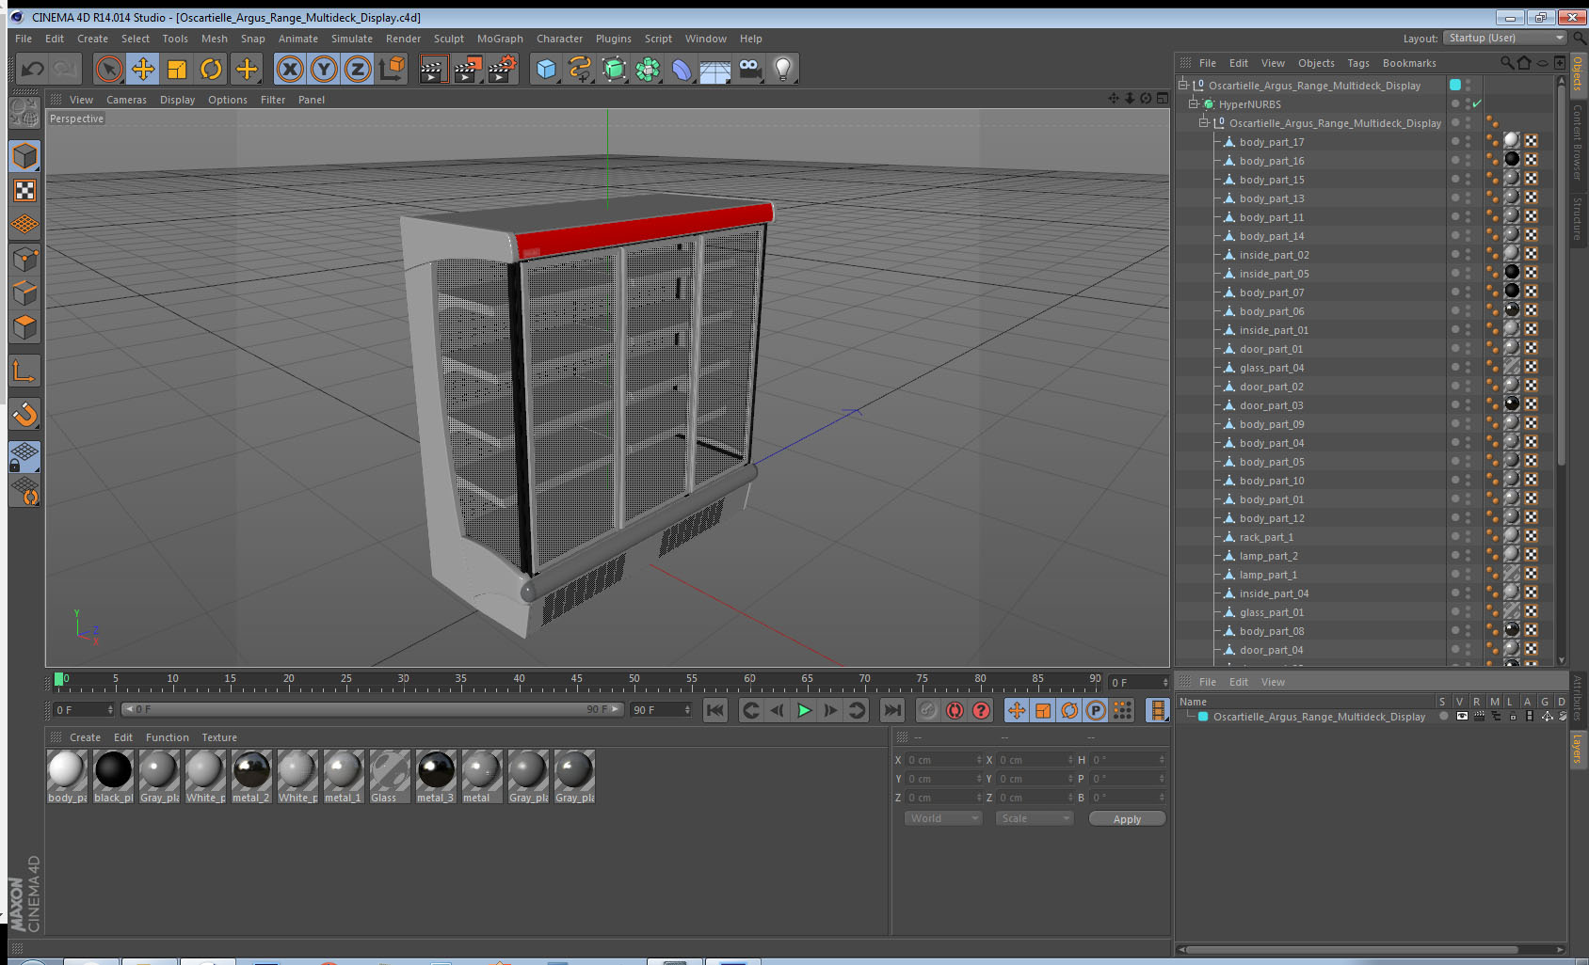This screenshot has height=965, width=1589.
Task: Add a light object
Action: pos(783,69)
